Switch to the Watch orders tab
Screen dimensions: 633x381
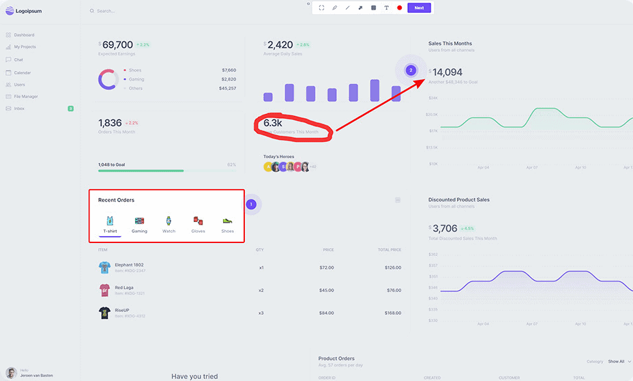tap(168, 225)
